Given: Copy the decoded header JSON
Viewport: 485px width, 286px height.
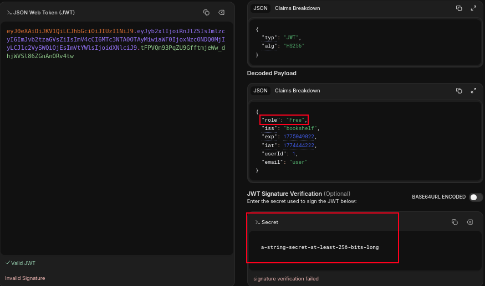Looking at the screenshot, I should pyautogui.click(x=459, y=8).
